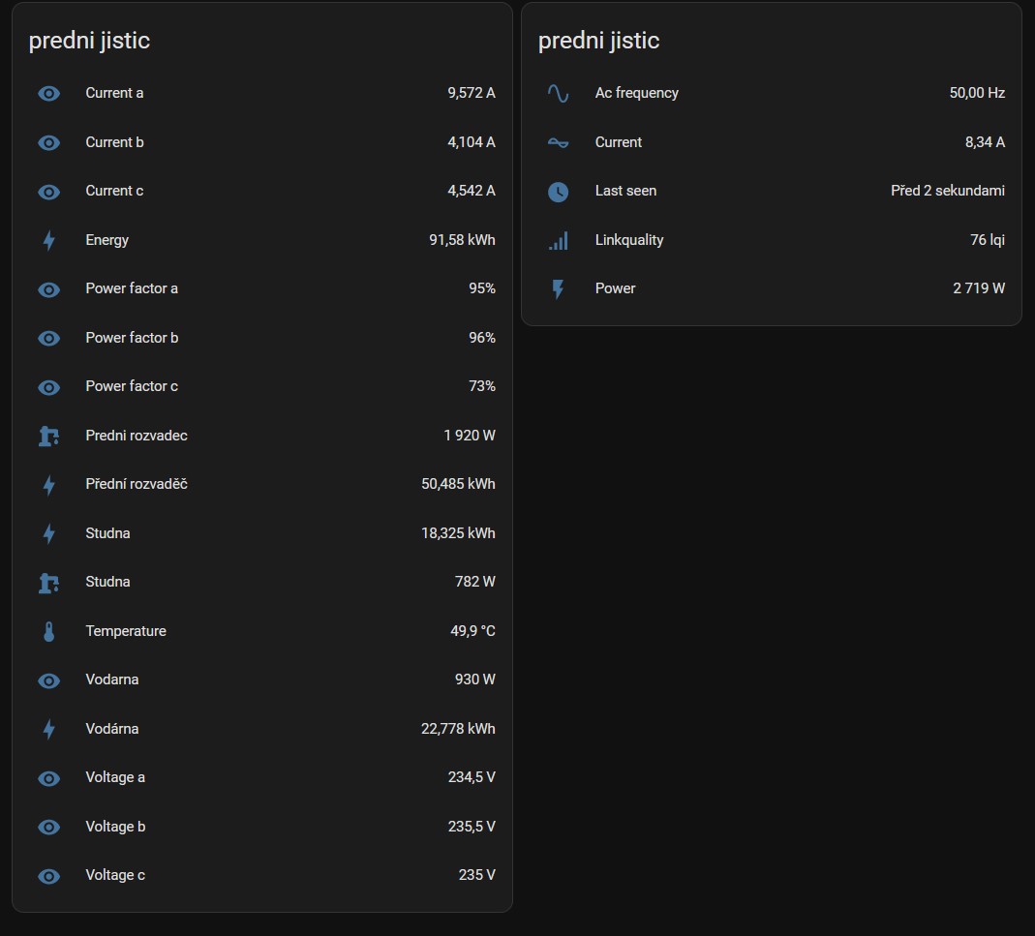This screenshot has height=936, width=1035.
Task: Open the Vodárna energy kWh entry
Action: click(x=112, y=729)
